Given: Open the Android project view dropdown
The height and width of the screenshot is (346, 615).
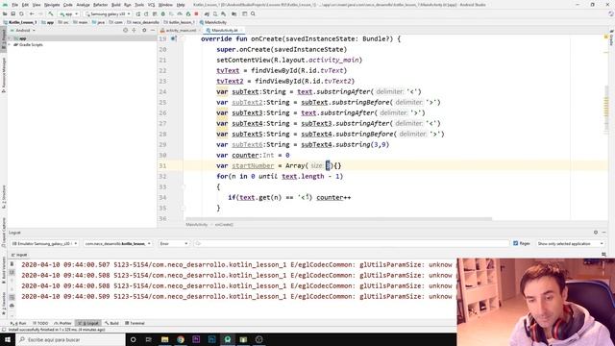Looking at the screenshot, I should tap(23, 30).
